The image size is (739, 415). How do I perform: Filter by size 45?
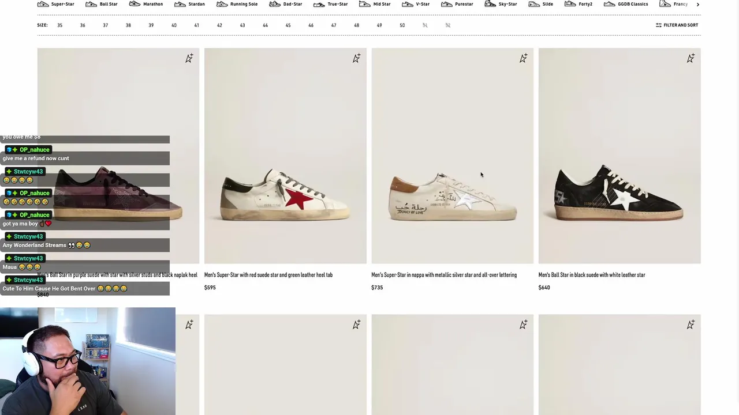288,25
